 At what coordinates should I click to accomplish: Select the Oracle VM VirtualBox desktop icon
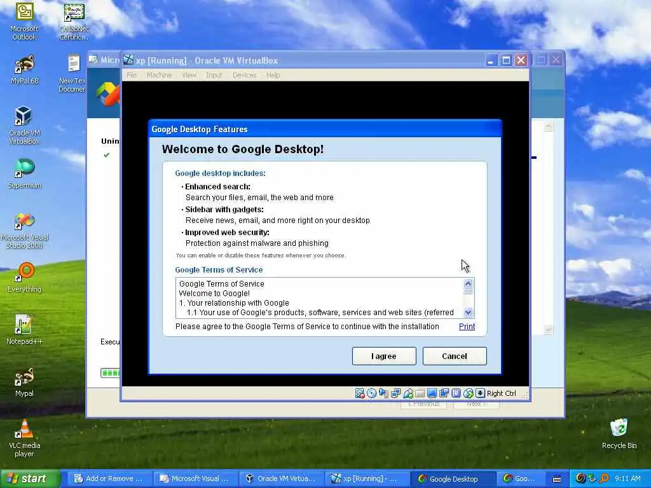pos(24,125)
